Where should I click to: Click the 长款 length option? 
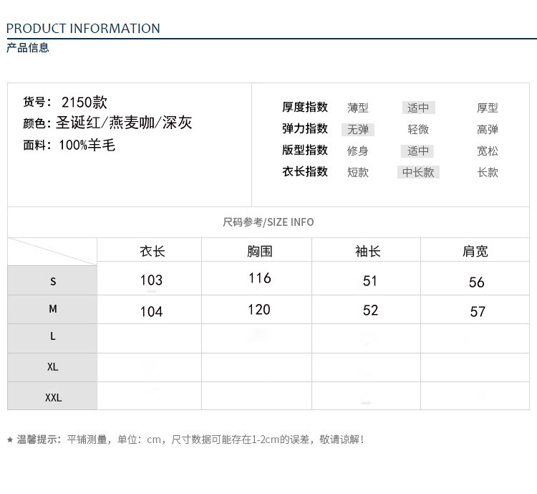[x=487, y=173]
